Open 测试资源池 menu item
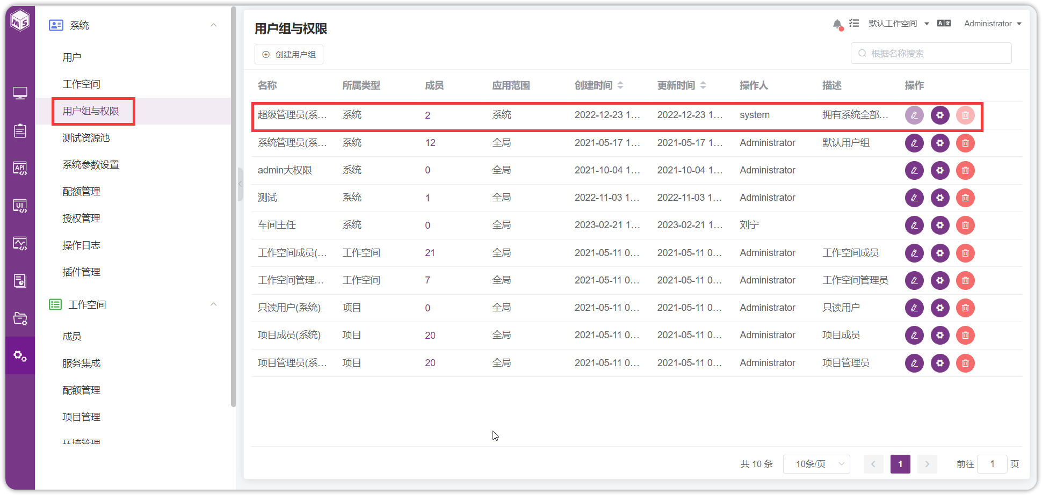 tap(86, 138)
